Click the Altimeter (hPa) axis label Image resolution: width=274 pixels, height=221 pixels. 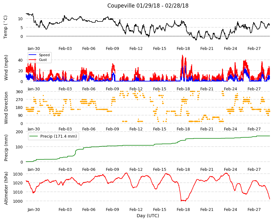(6, 188)
